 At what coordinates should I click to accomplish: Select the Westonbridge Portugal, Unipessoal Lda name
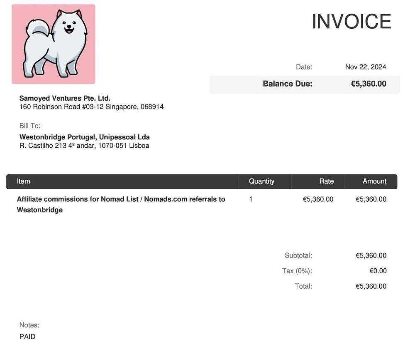point(84,137)
